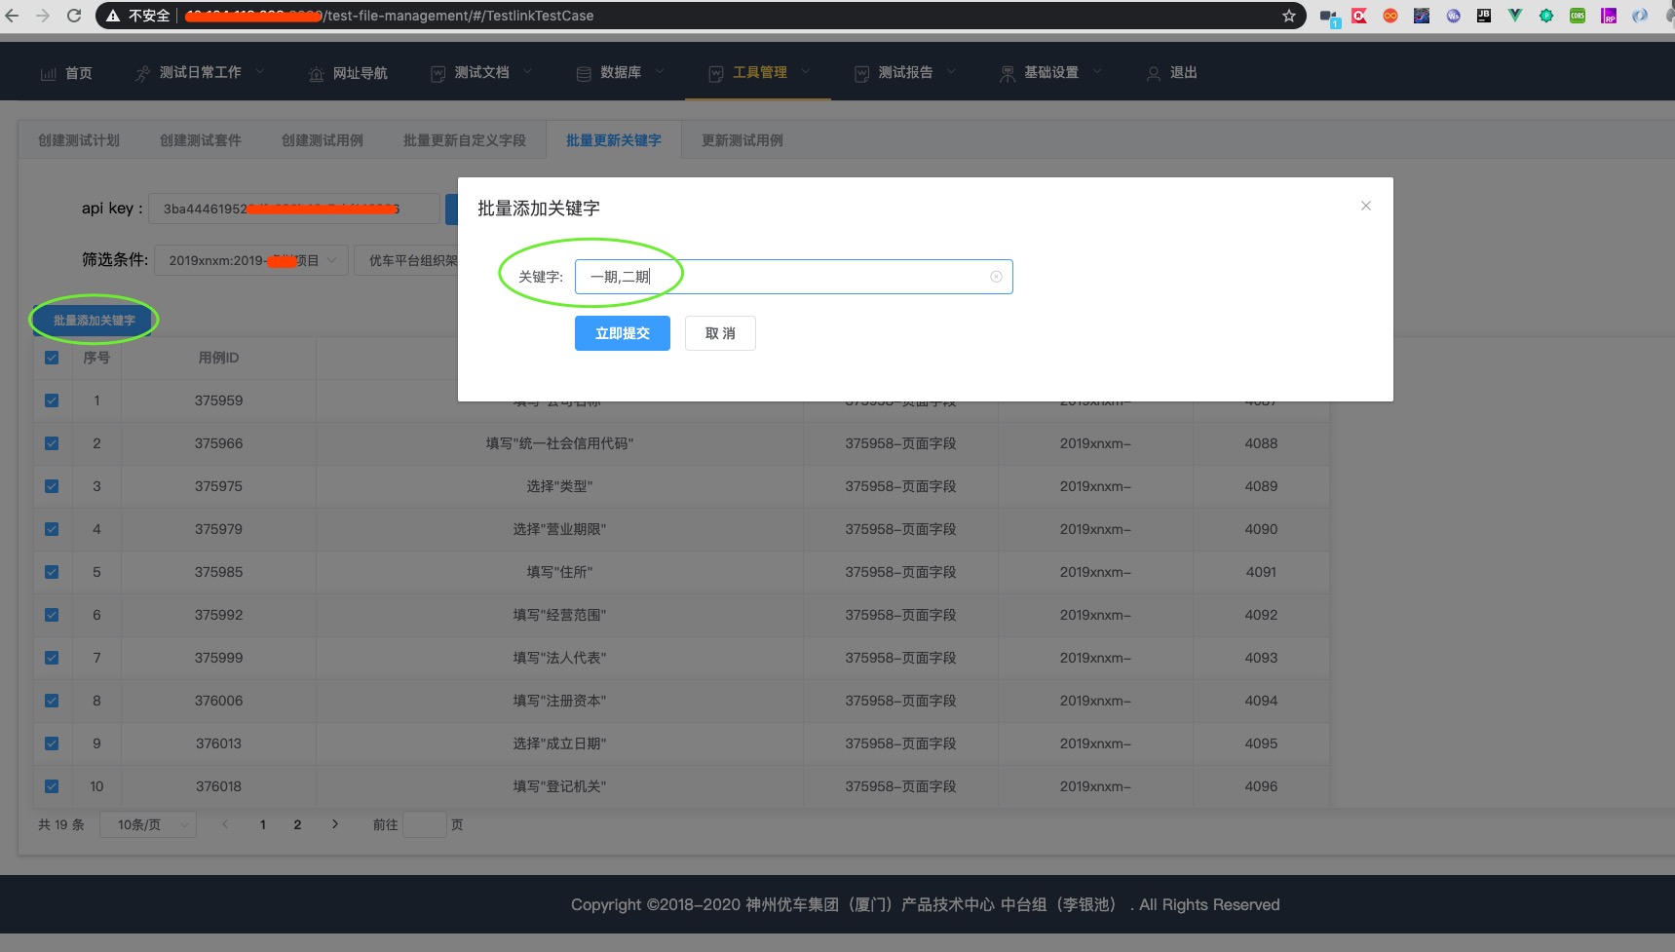This screenshot has width=1675, height=952.
Task: Expand the 测试报告 menu
Action: 905,73
